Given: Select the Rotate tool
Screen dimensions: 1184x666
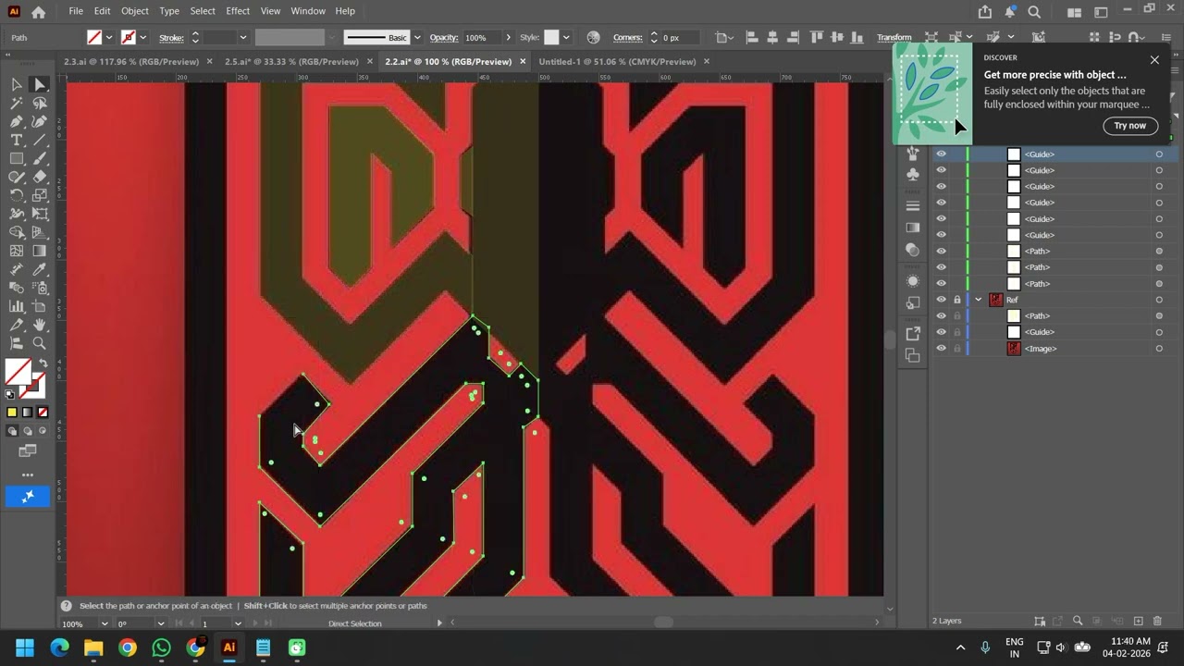Looking at the screenshot, I should (x=17, y=195).
